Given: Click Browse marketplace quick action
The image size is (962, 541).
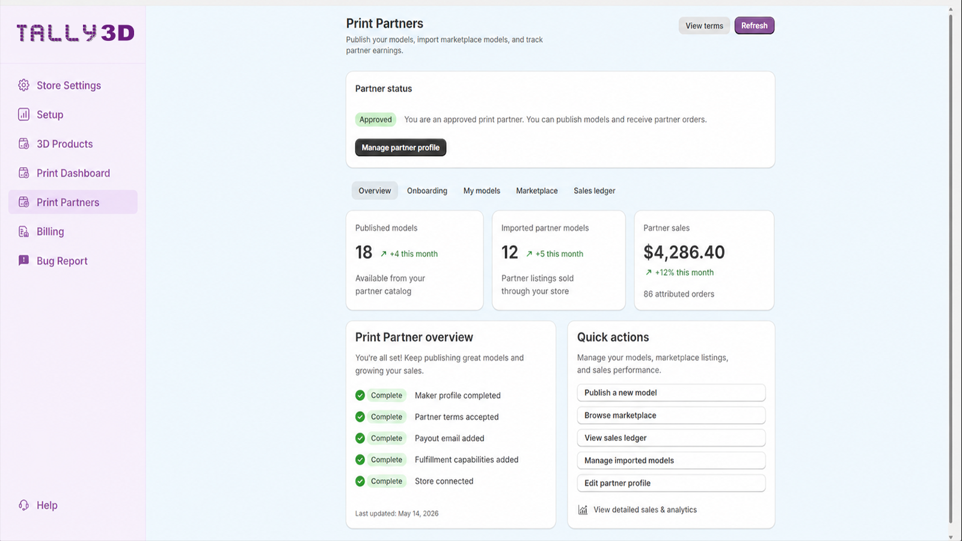Looking at the screenshot, I should (x=671, y=415).
